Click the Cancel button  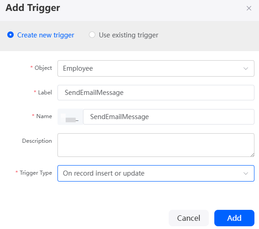click(x=189, y=218)
